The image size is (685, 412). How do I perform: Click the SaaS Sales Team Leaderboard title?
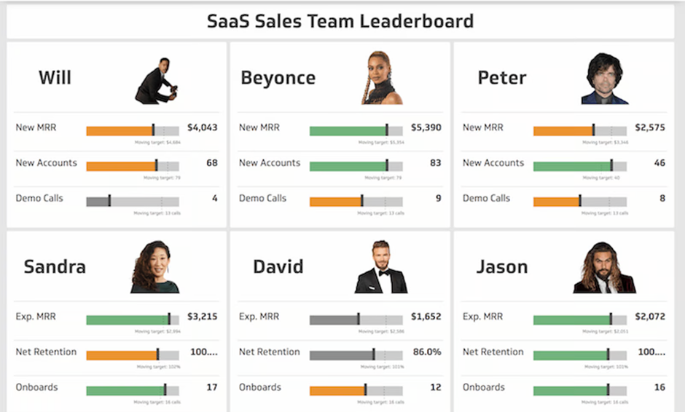click(x=340, y=20)
